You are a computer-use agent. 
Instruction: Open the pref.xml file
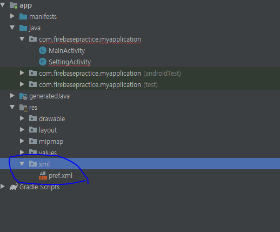[x=61, y=176]
